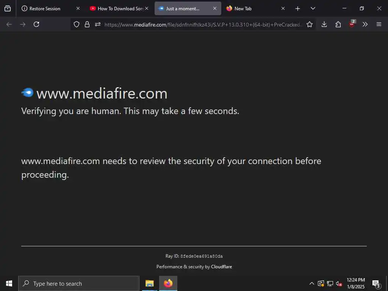Restore down the Firefox window
Viewport: 388px width, 291px height.
click(x=362, y=8)
